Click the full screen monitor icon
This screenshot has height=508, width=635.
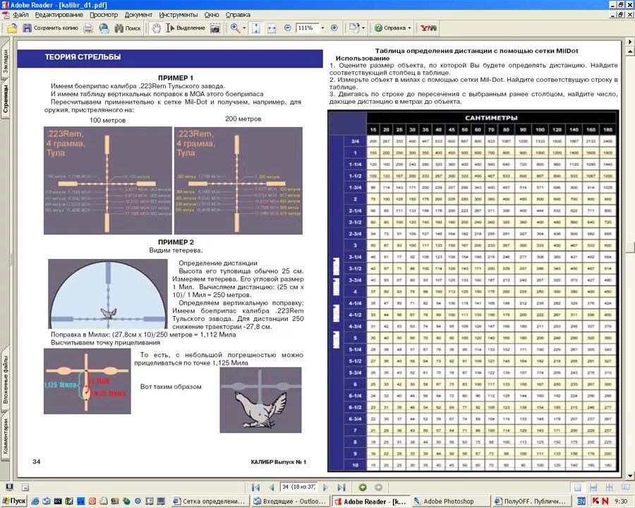pyautogui.click(x=9, y=487)
